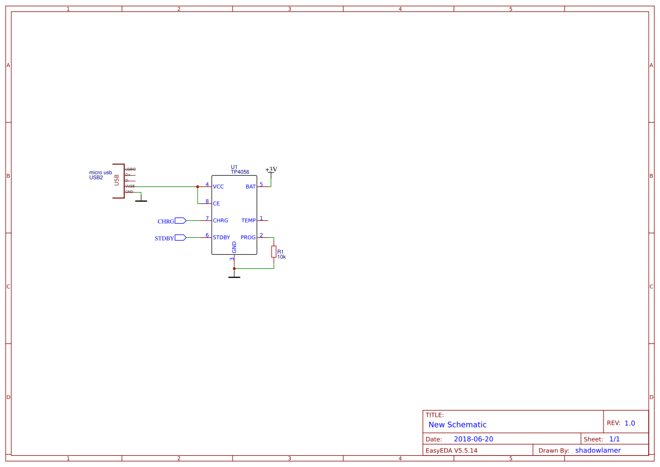Viewport: 660px width, 467px height.
Task: Select the resistor R1 10k symbol
Action: coord(273,252)
